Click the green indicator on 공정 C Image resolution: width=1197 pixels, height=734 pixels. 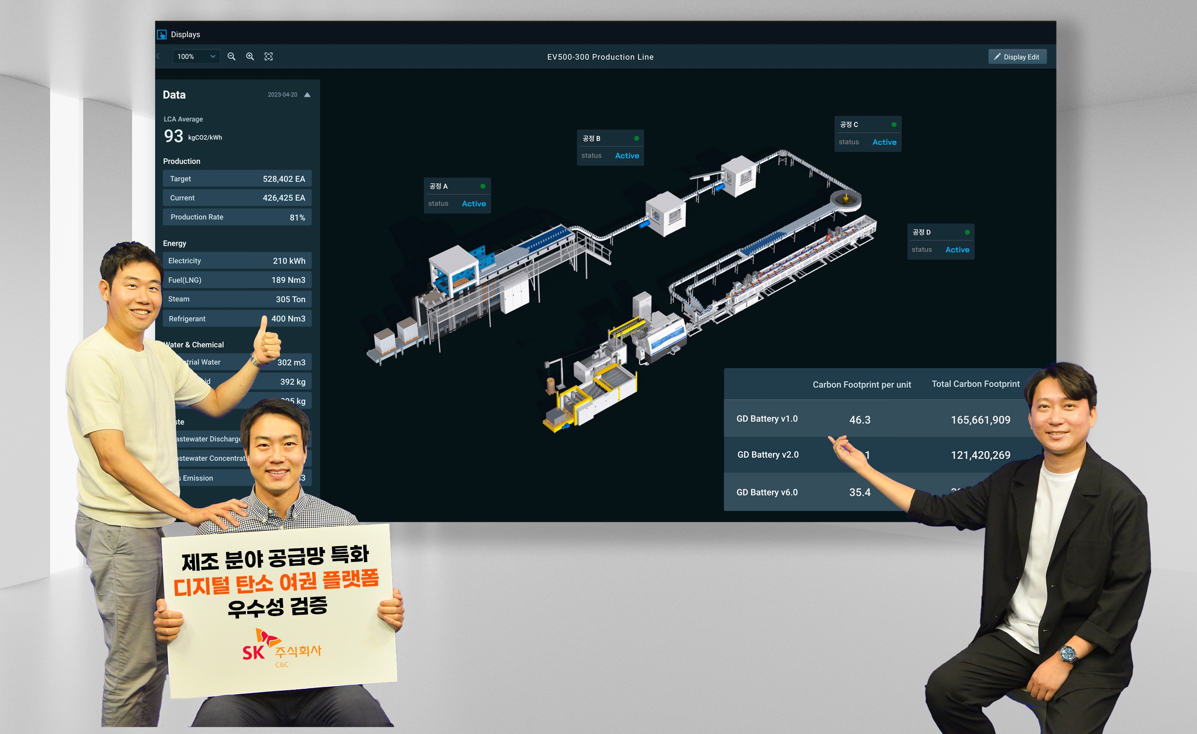coord(894,124)
